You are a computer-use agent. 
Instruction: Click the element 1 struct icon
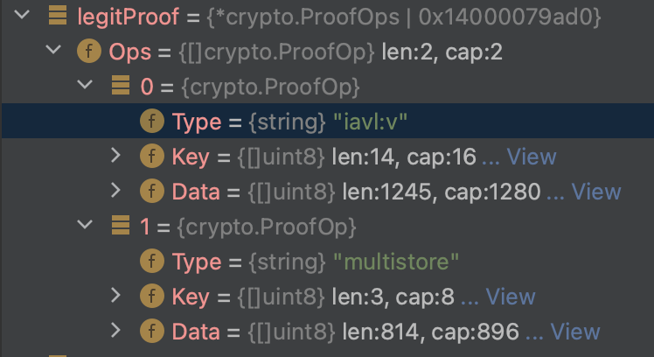[x=120, y=227]
